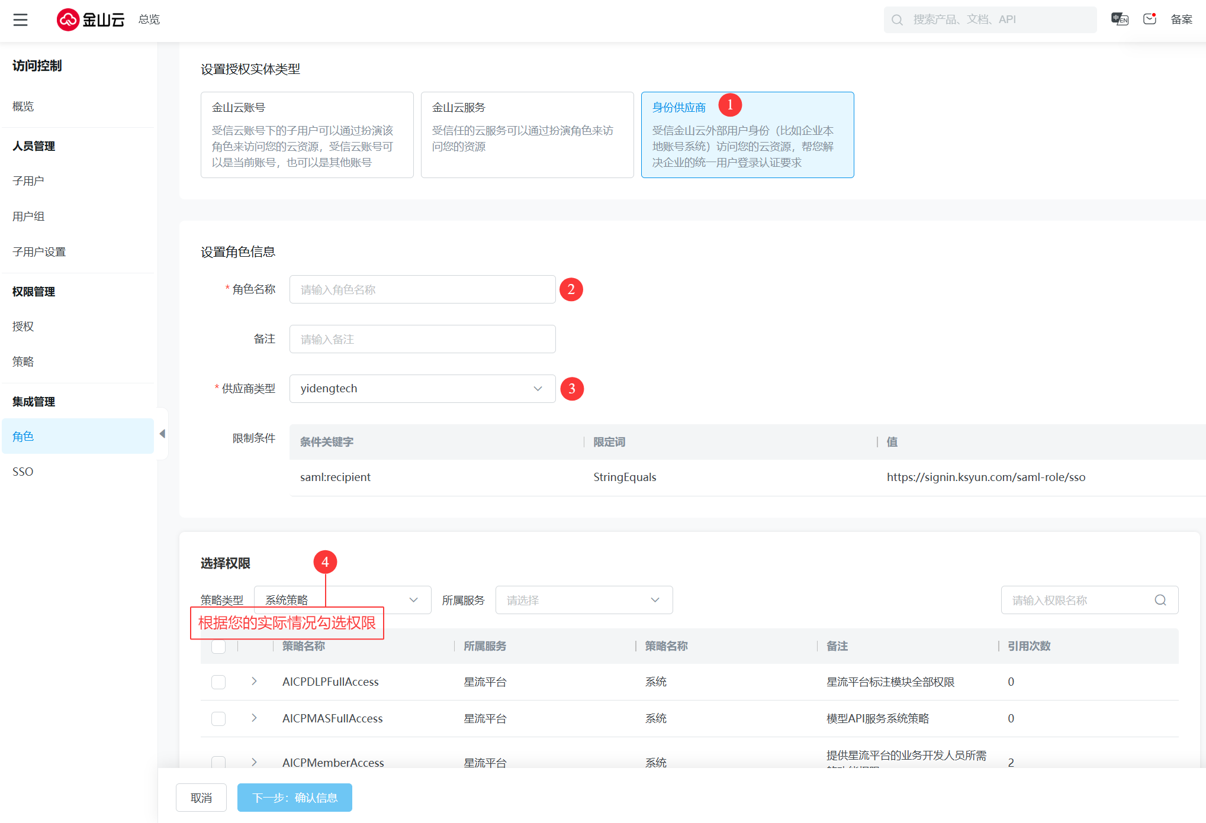Open the 子用户 sidebar item
Screen dimensions: 1206x823
pos(28,181)
